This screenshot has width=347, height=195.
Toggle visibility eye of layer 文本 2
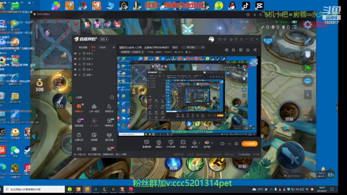click(x=75, y=64)
